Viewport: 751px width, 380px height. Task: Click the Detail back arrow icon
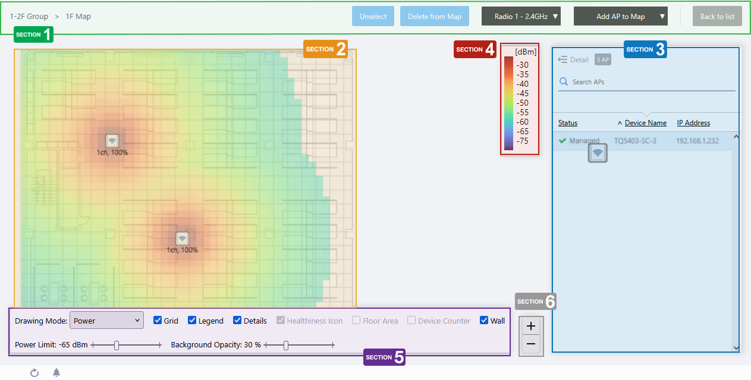coord(563,59)
